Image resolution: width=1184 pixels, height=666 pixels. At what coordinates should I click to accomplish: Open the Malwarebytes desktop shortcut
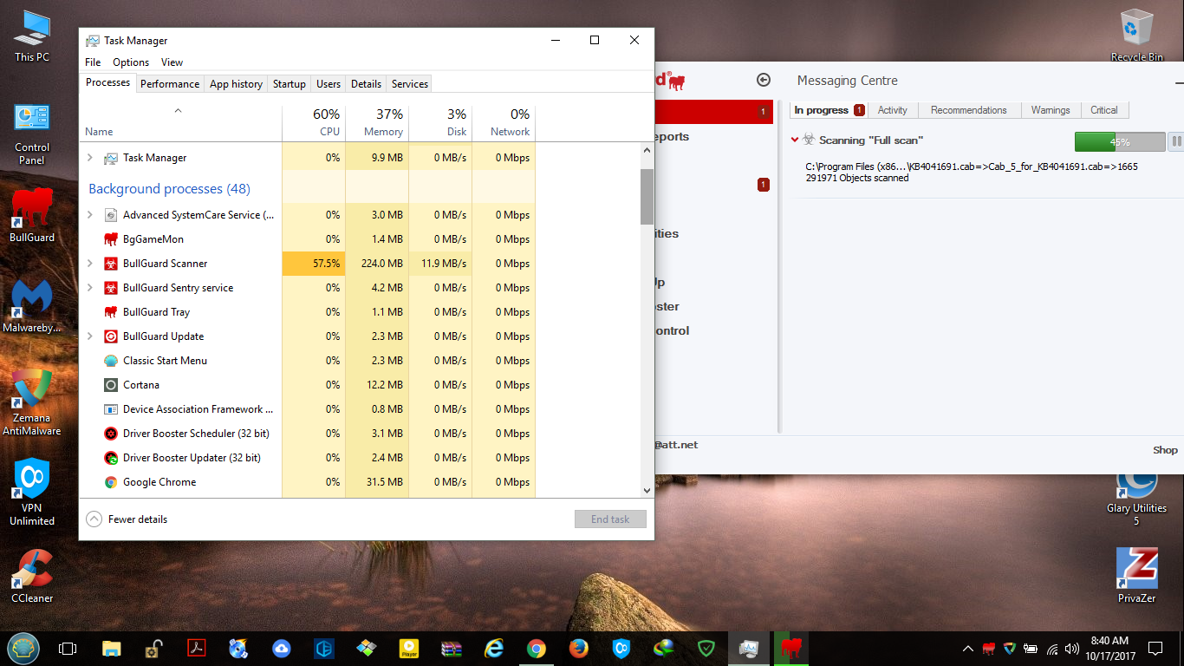(32, 305)
